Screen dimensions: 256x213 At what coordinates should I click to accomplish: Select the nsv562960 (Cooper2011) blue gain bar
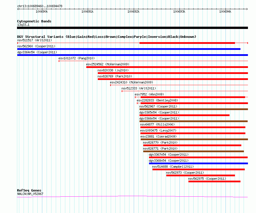tap(129, 49)
